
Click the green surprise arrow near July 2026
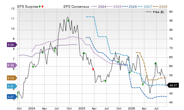155,64
